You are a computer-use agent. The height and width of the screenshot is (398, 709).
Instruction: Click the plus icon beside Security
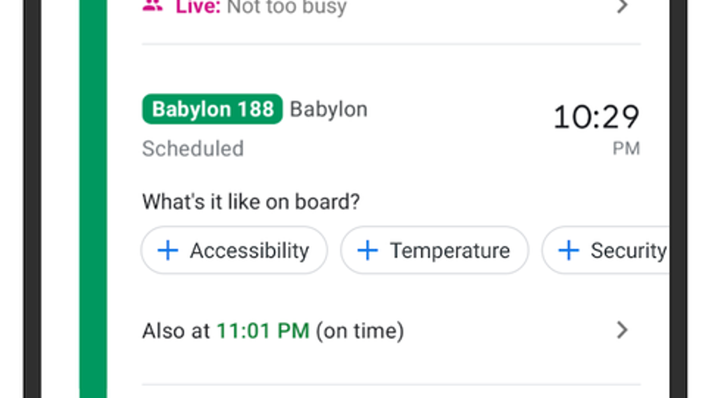(569, 250)
